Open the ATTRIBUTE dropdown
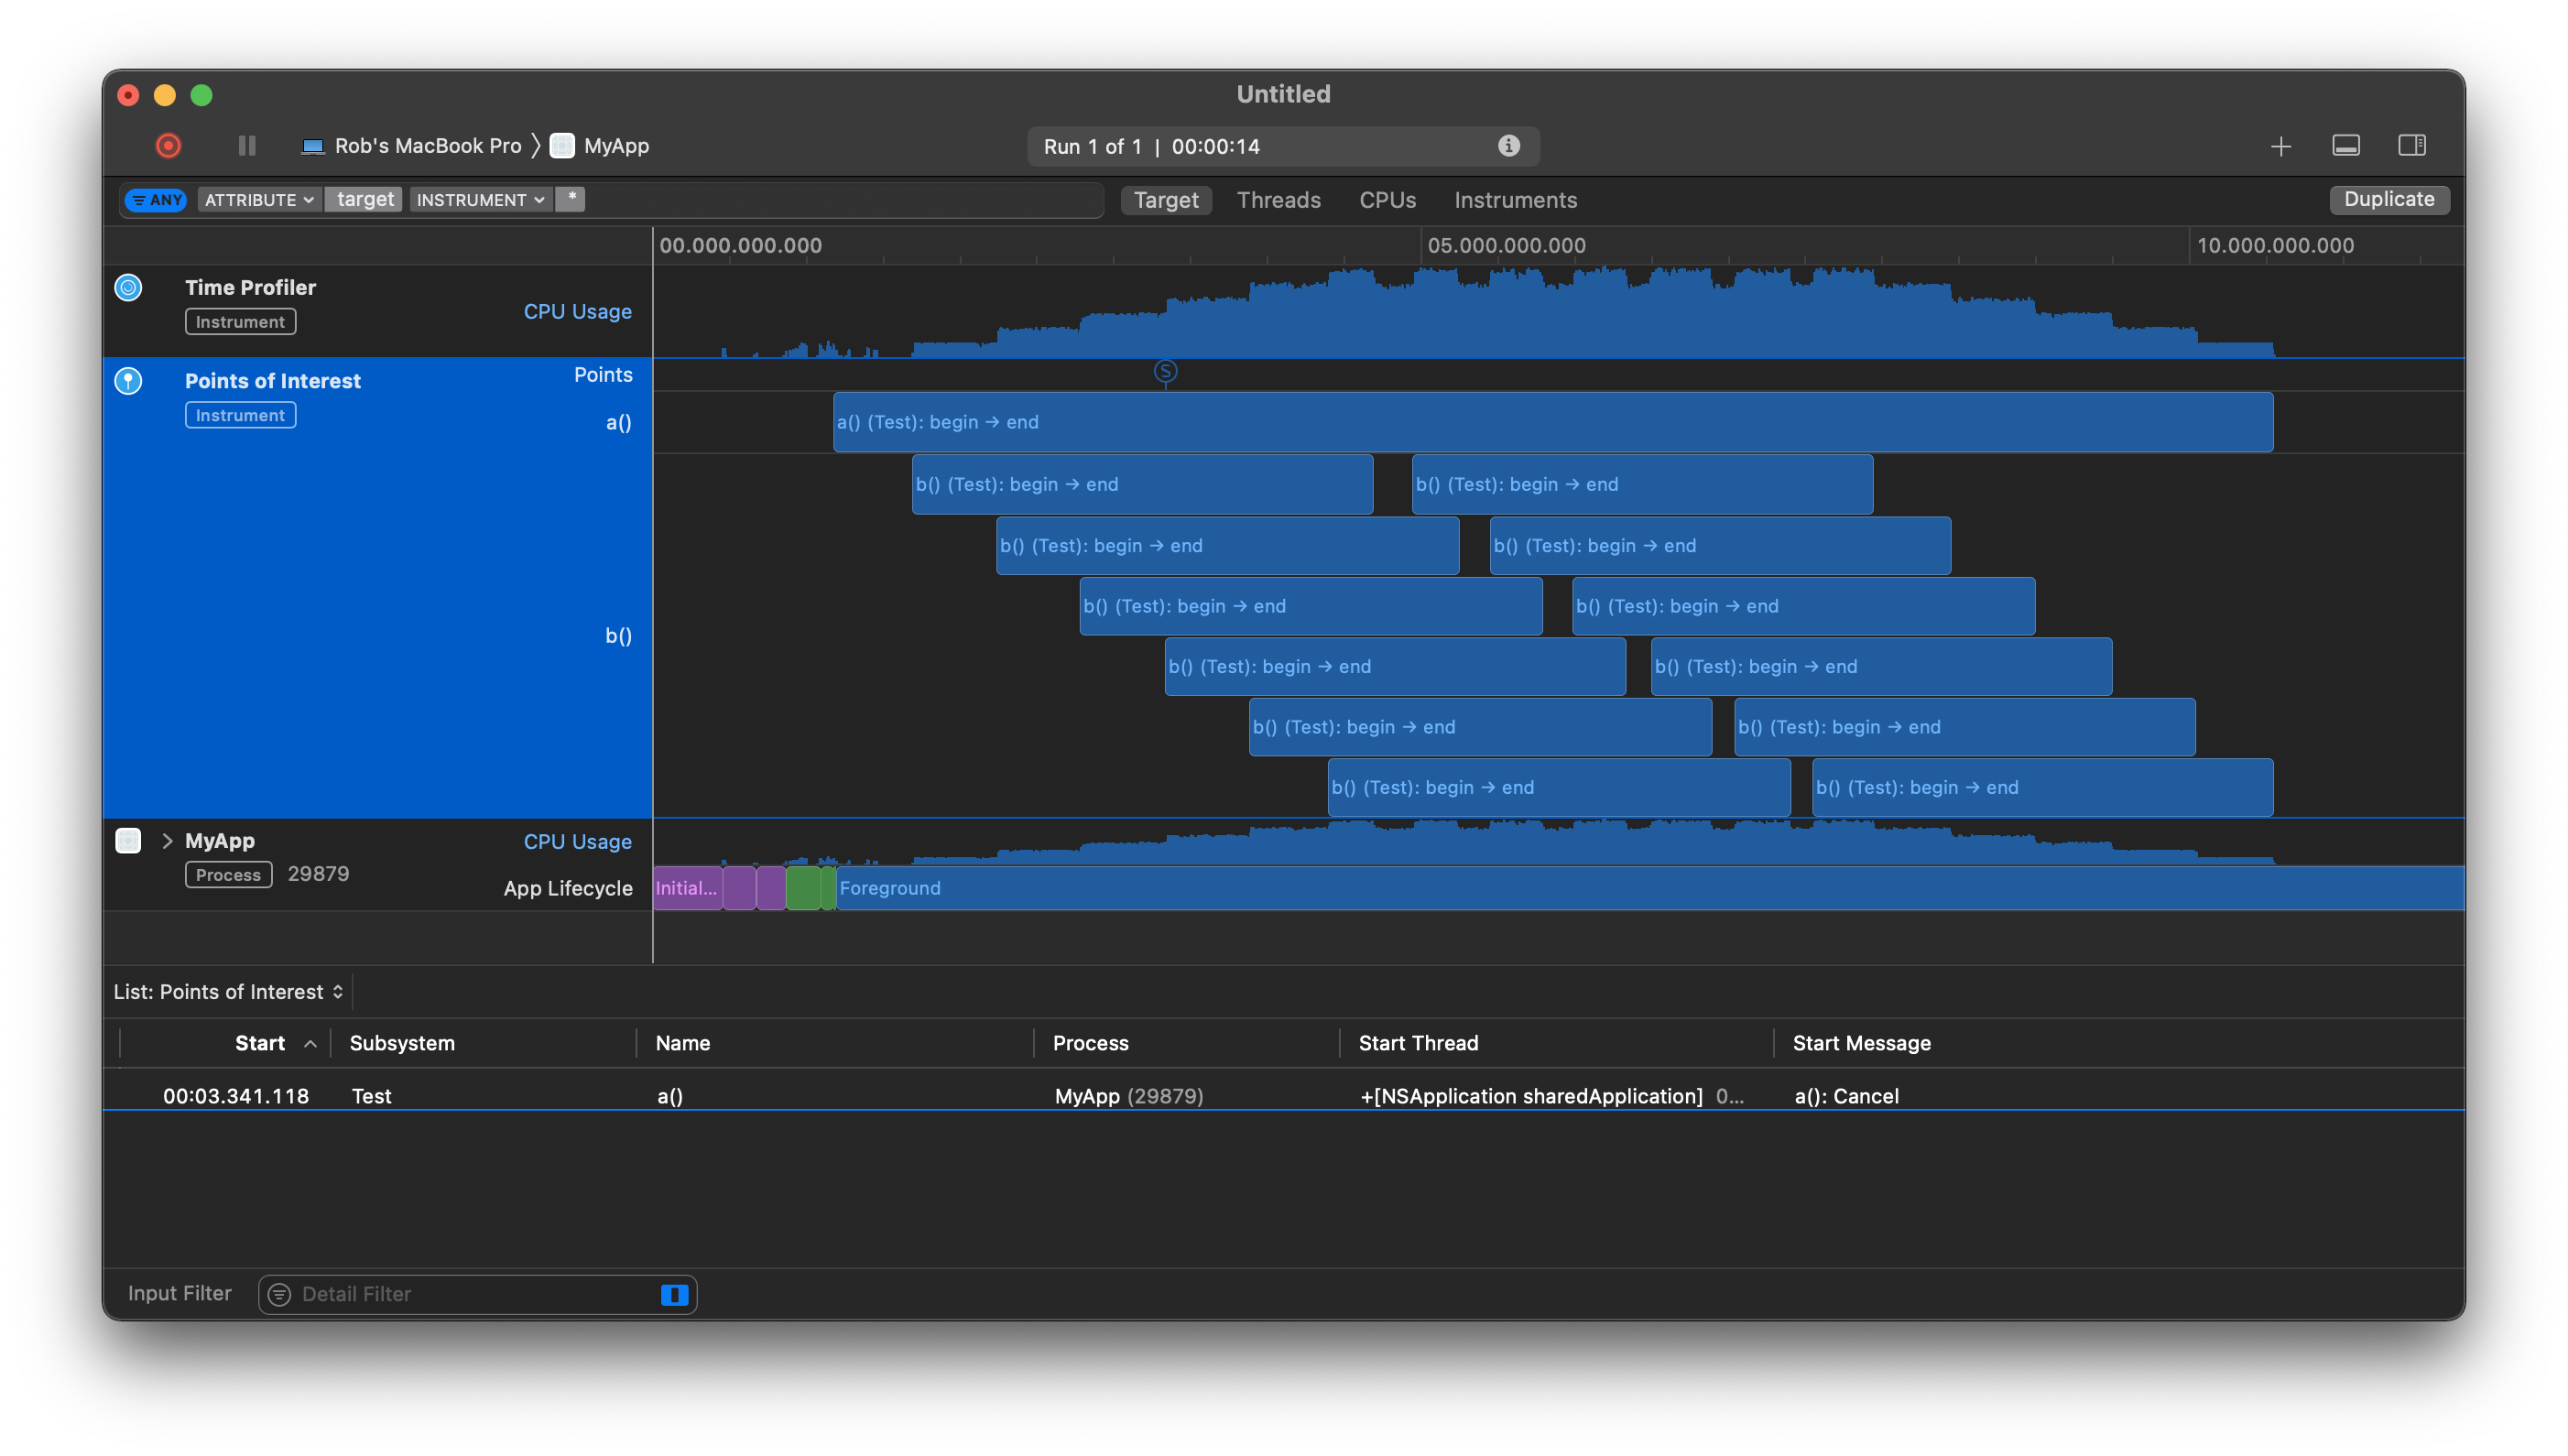 coord(259,200)
